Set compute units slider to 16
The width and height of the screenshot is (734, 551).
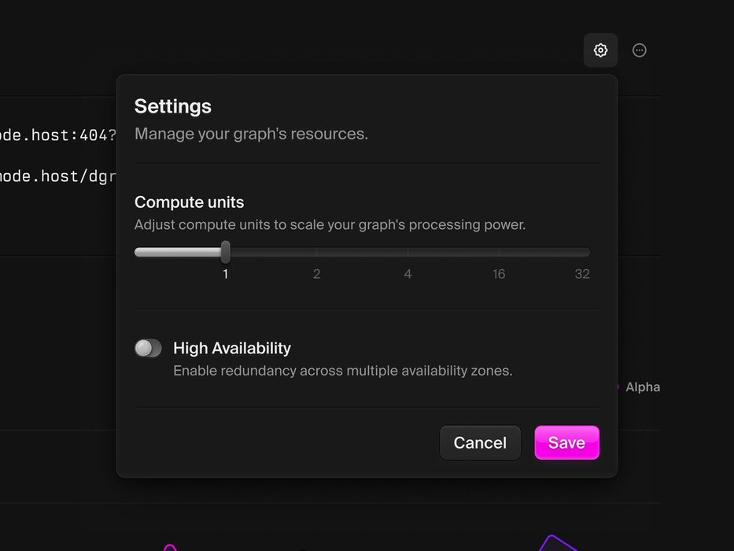pyautogui.click(x=499, y=253)
